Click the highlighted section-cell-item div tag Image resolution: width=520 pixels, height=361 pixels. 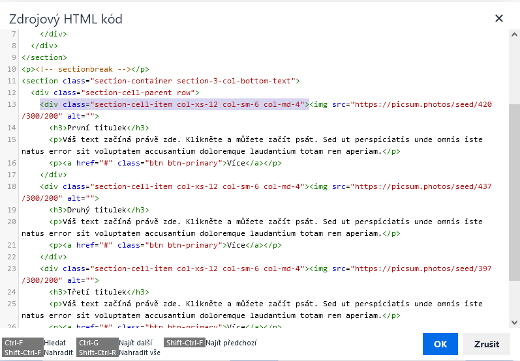[x=174, y=104]
